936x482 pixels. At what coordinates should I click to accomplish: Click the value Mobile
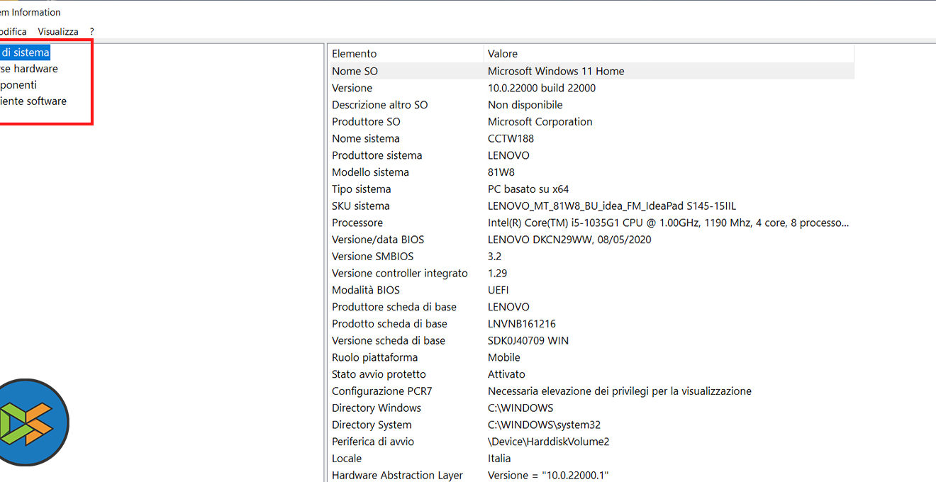tap(504, 358)
